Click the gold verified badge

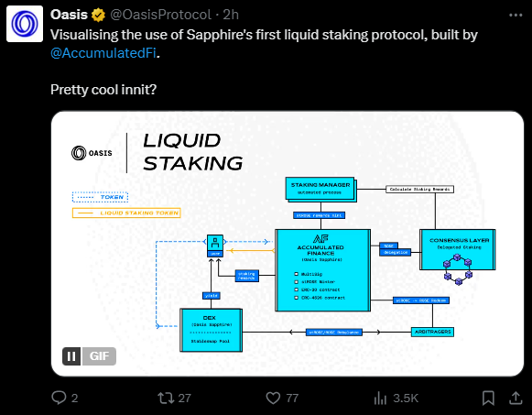98,15
